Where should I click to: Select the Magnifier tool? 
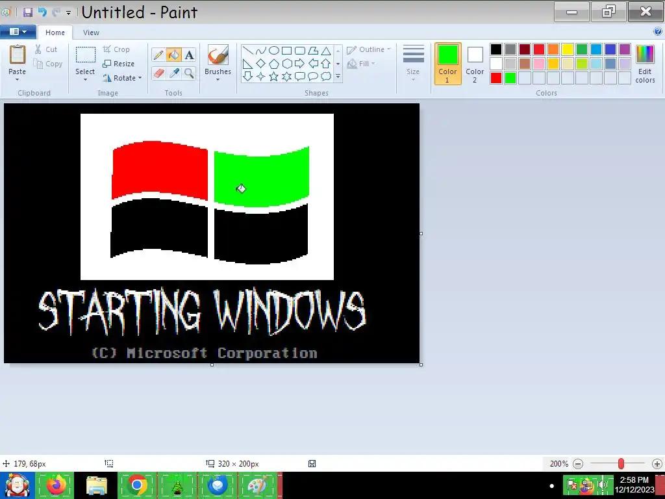[x=189, y=73]
